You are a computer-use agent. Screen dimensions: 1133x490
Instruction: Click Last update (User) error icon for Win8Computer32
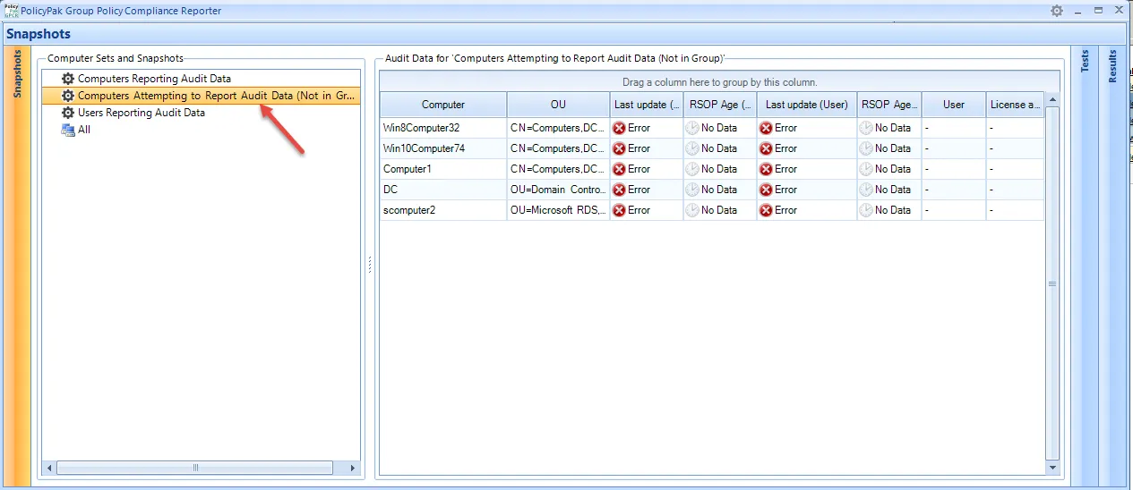point(766,128)
